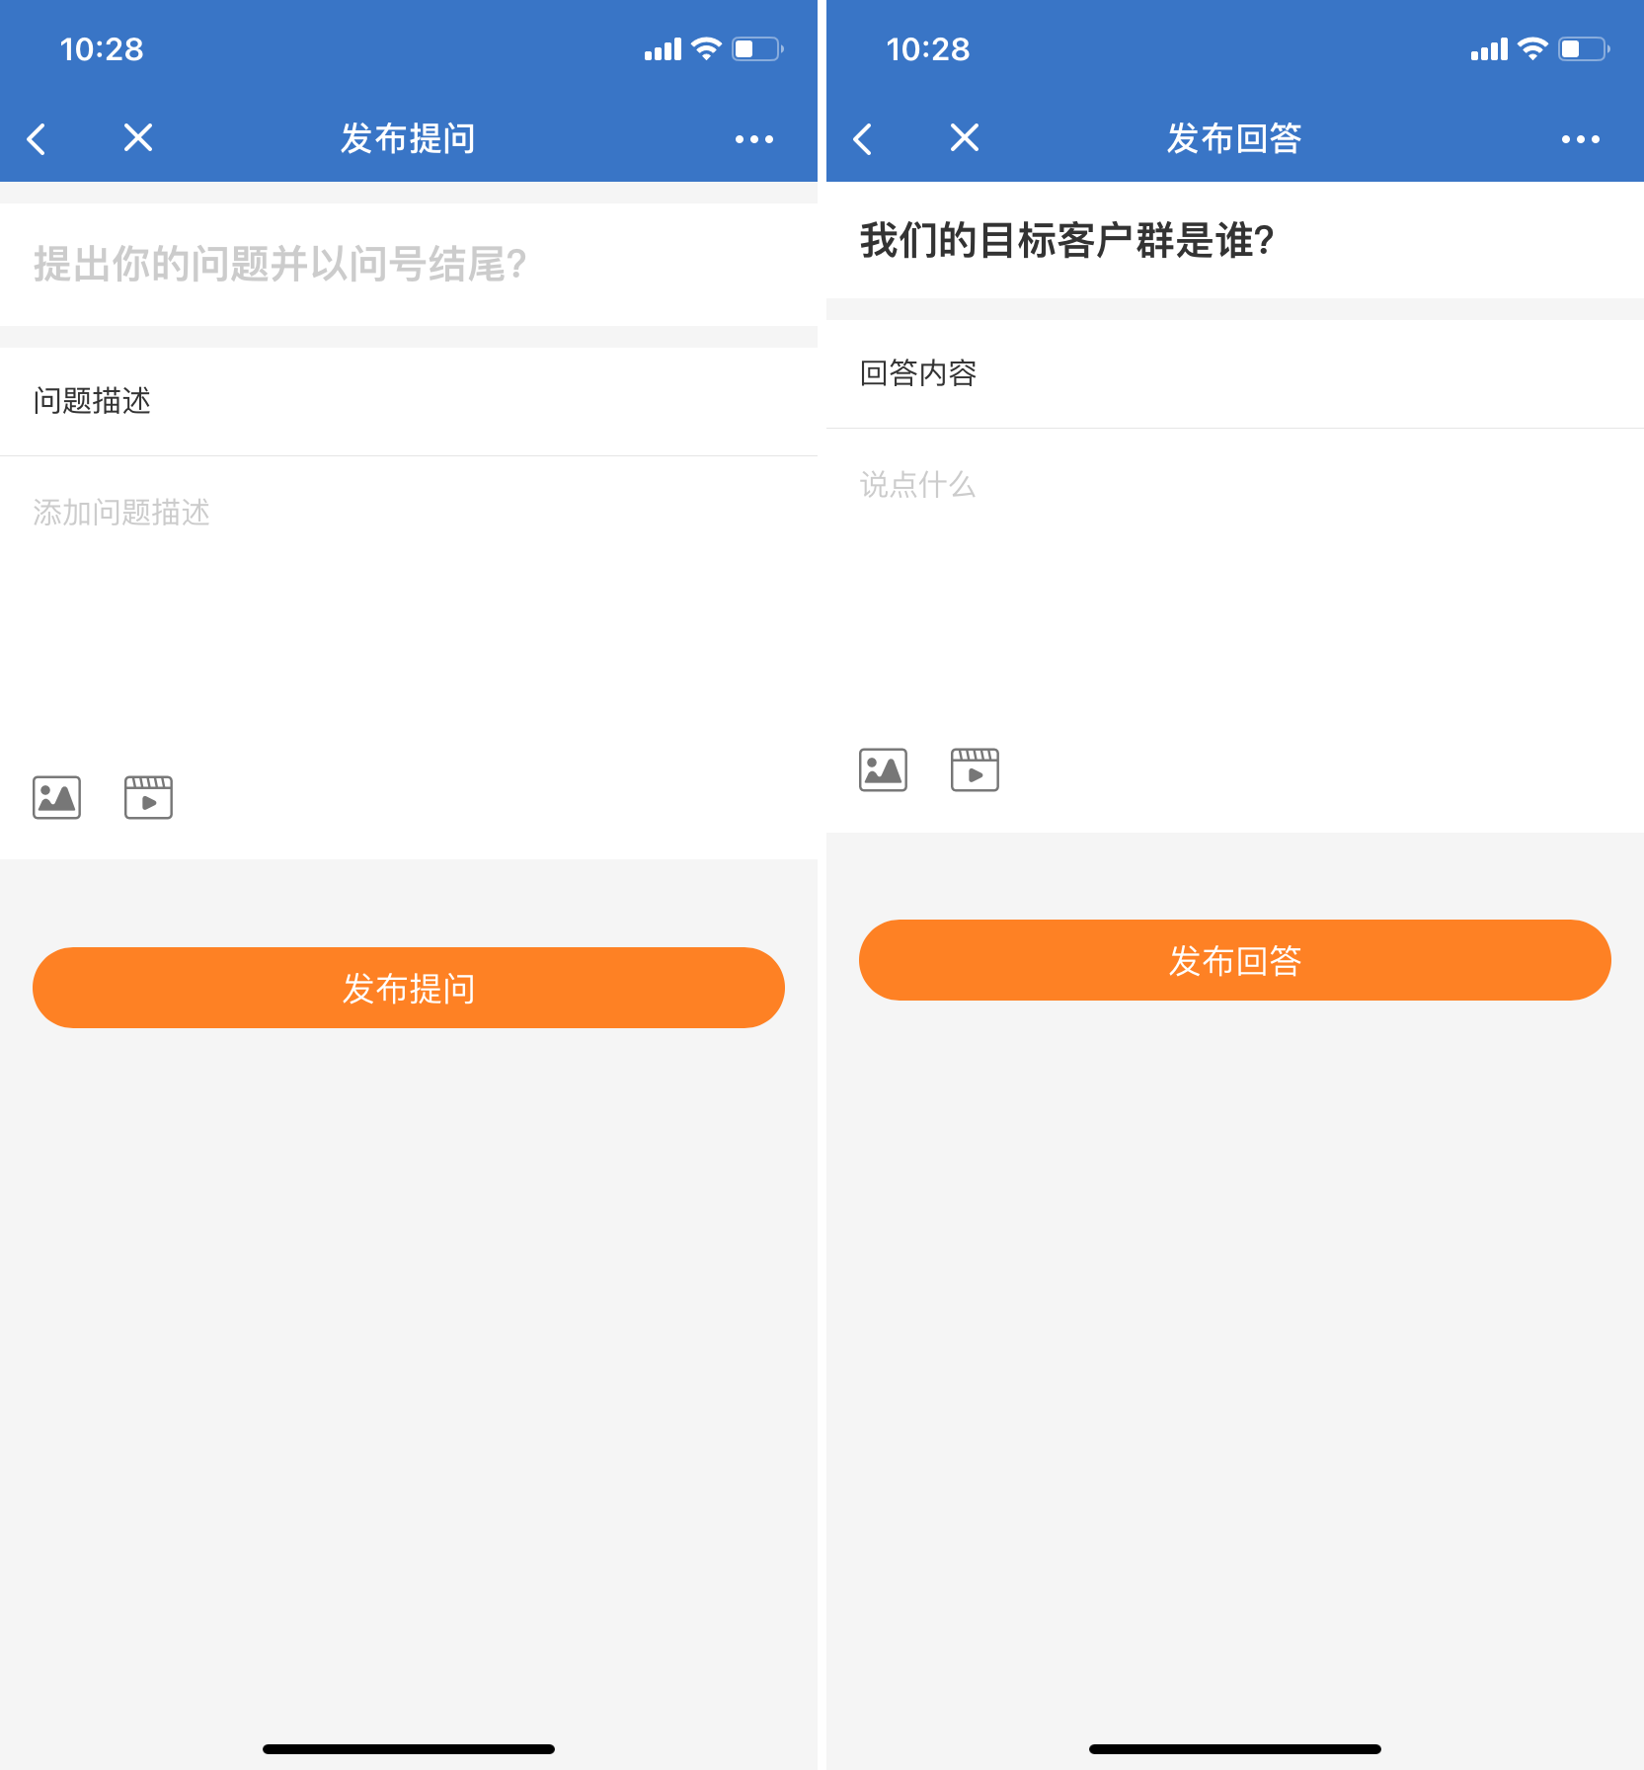Focus the question title input field

tap(409, 265)
